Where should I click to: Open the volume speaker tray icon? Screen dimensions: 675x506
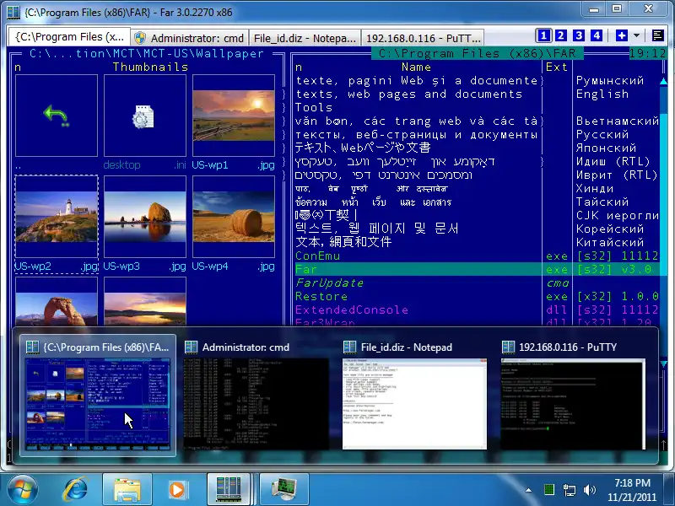click(589, 490)
